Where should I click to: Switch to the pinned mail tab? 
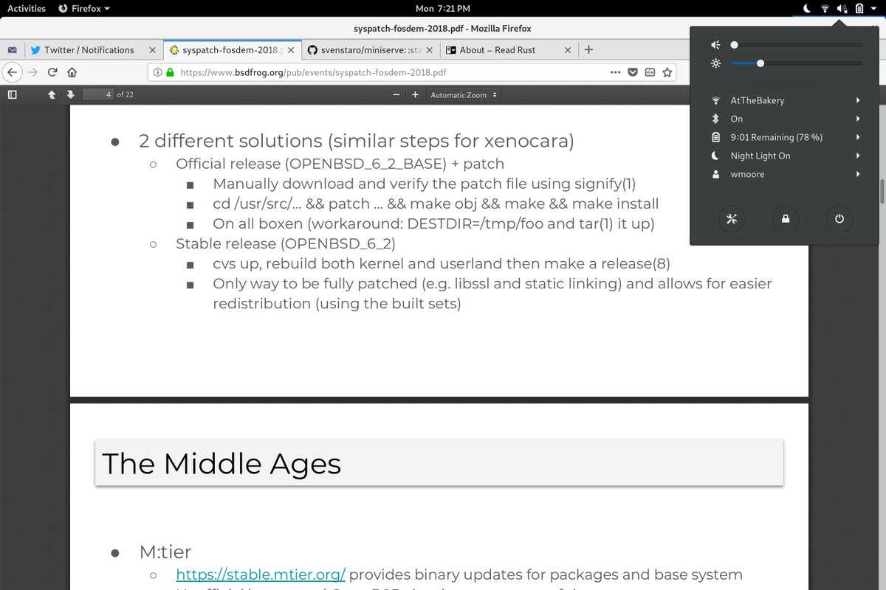12,50
